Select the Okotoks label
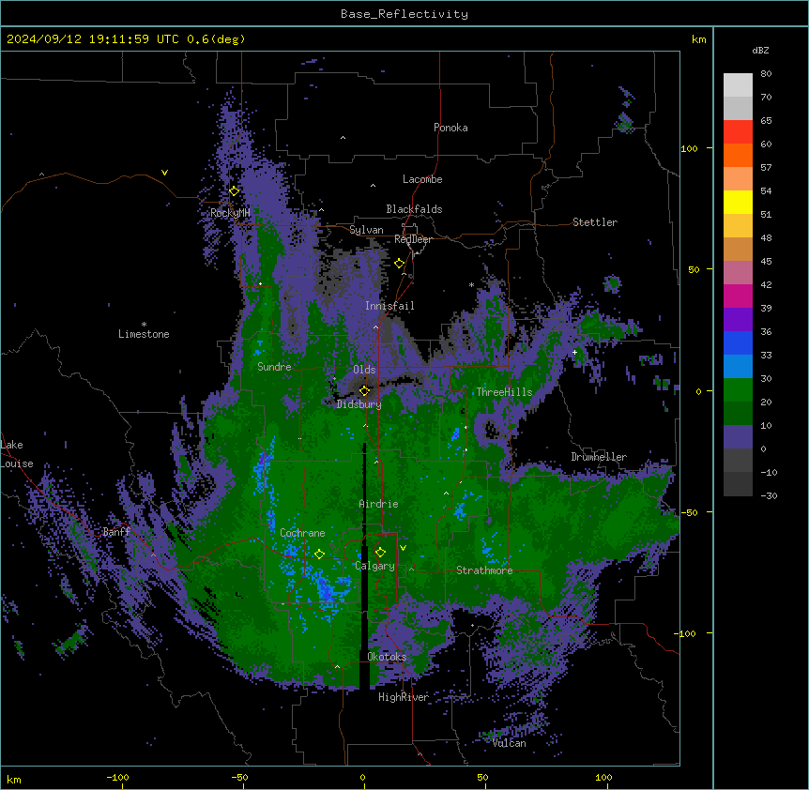The image size is (809, 790). pos(387,657)
